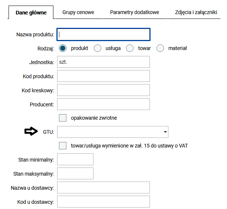
Task: Select the Kod u dostawcy input
Action: (103, 202)
